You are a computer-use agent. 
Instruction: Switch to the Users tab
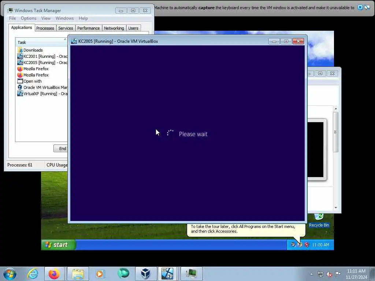coord(133,28)
